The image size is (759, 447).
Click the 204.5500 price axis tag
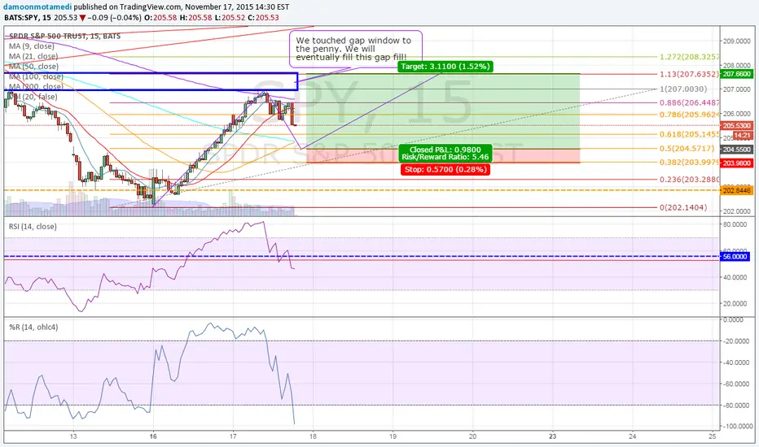pyautogui.click(x=737, y=150)
